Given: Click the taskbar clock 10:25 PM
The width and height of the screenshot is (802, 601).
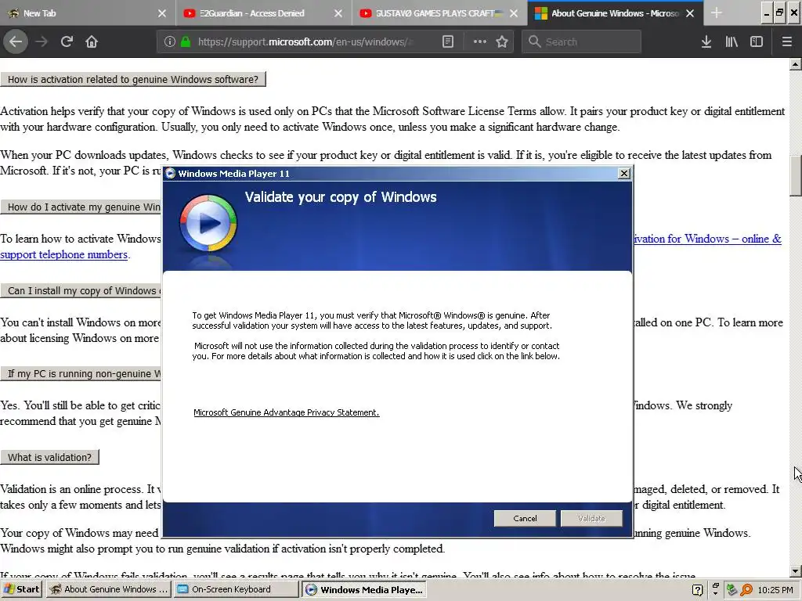Looking at the screenshot, I should point(775,590).
